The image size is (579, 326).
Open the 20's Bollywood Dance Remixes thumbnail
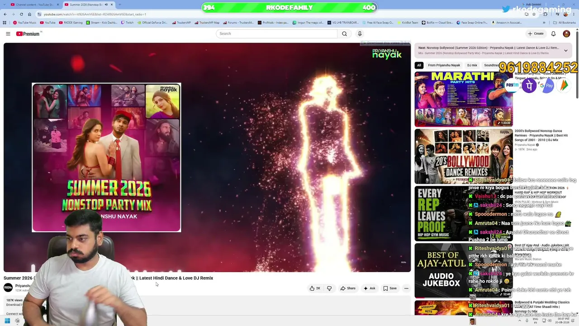[464, 157]
